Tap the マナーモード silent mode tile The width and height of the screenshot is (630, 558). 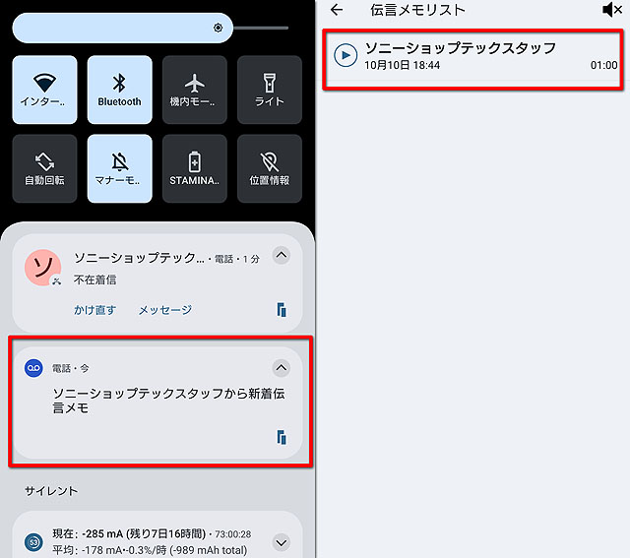pos(120,168)
